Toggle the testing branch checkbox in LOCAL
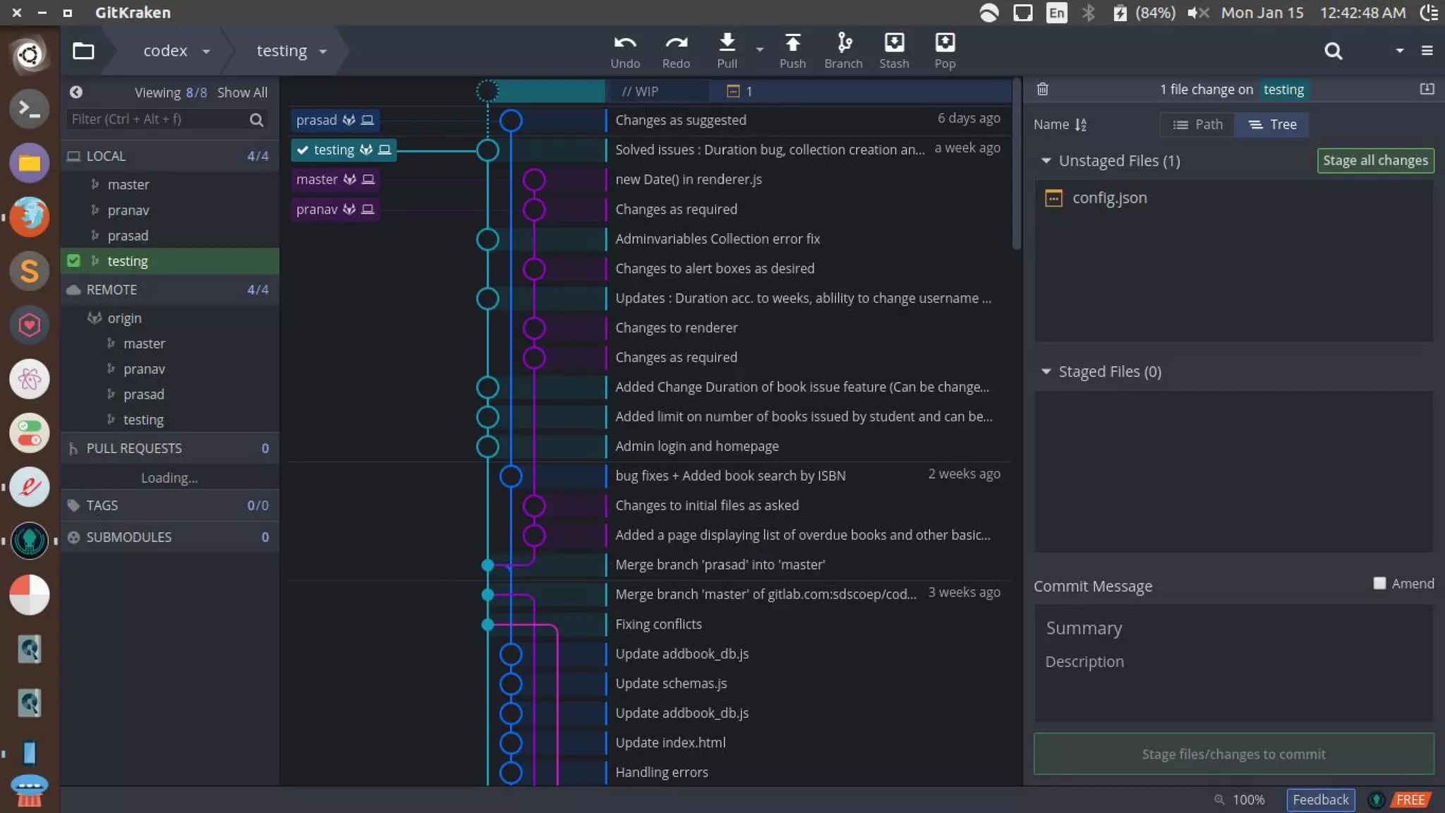Screen dimensions: 1445x813 click(73, 260)
